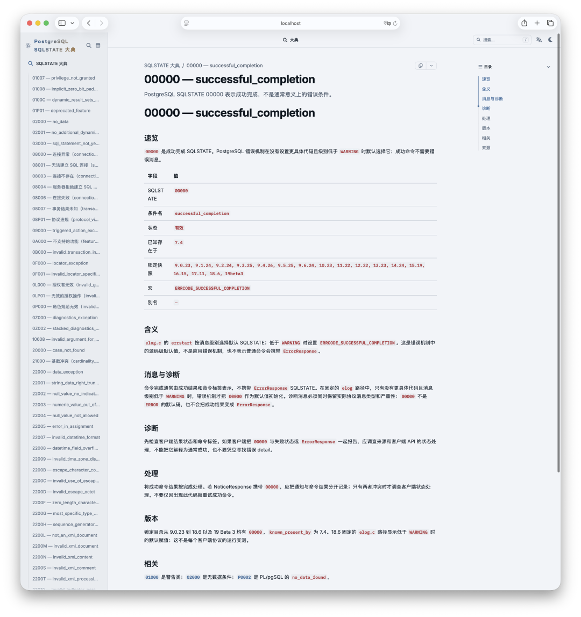Collapse the docs sidebar with the panel icon
Screen dimensions: 581x617
point(98,46)
